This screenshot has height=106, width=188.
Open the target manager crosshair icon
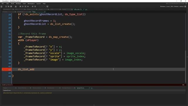[185, 6]
